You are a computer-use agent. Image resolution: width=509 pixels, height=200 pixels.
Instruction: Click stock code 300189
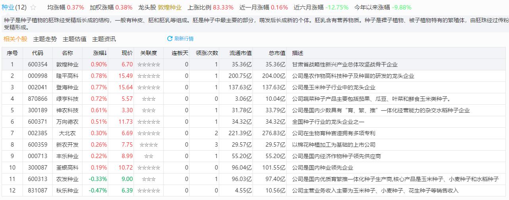pos(38,110)
